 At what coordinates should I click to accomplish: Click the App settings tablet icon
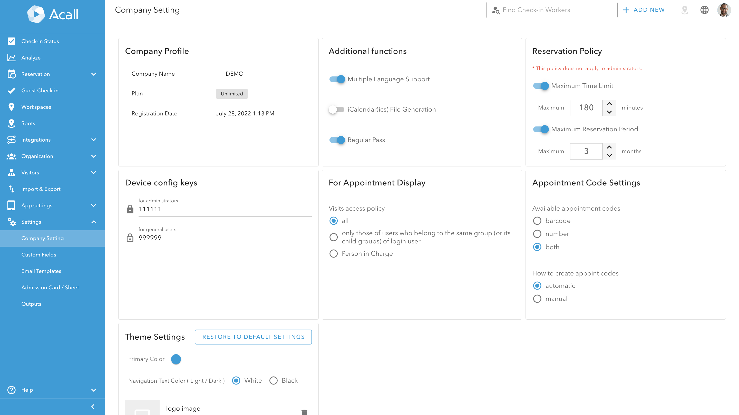tap(12, 205)
